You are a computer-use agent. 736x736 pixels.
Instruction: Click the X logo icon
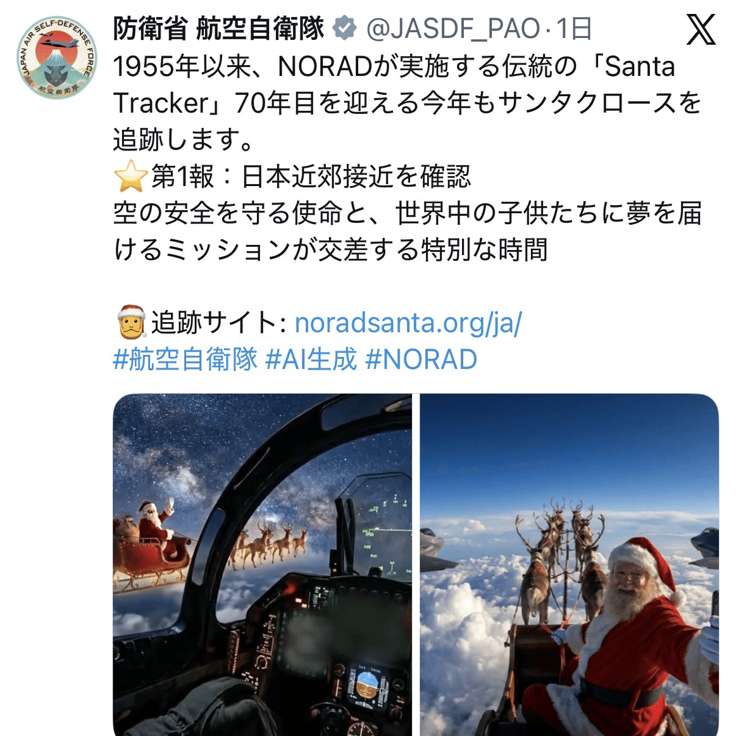701,30
